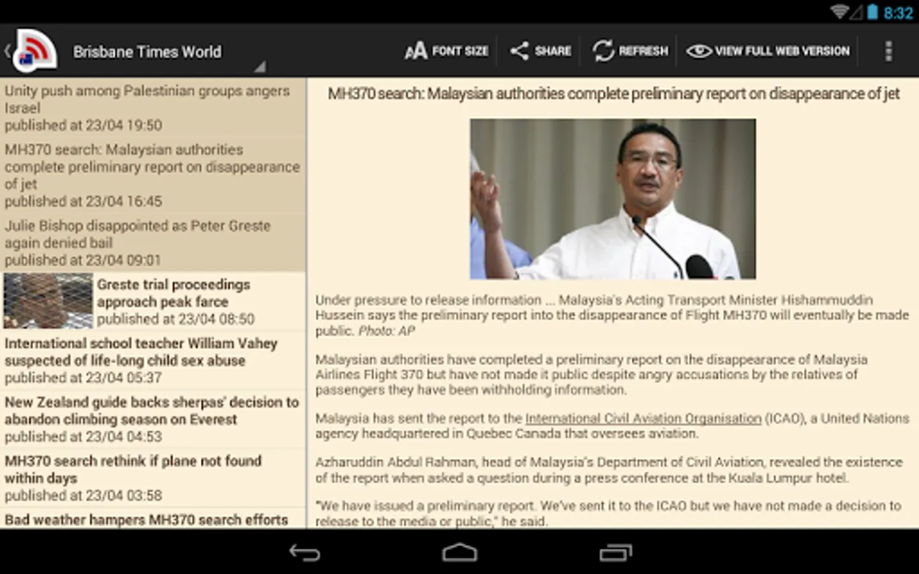
Task: Tap the Share icon
Action: (519, 51)
